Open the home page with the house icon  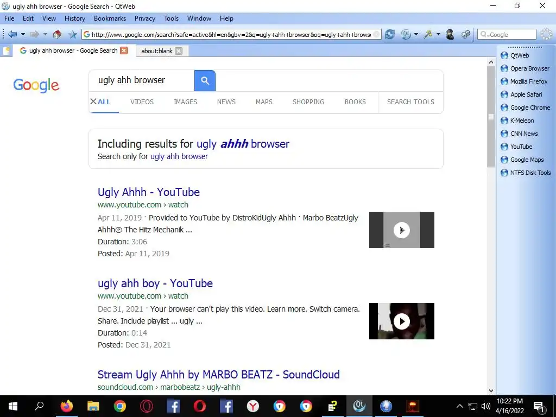pos(56,34)
